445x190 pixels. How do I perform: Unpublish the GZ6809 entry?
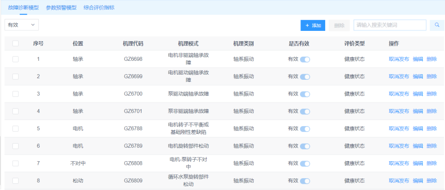coord(399,181)
